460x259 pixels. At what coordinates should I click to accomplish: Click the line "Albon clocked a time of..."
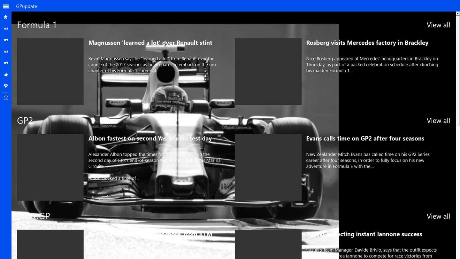[x=113, y=178]
